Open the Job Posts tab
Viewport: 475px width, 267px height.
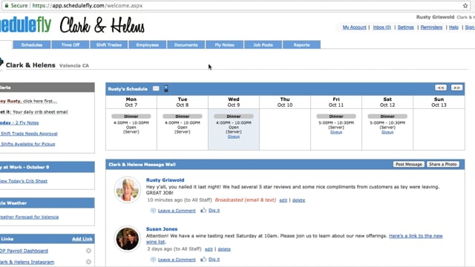tap(263, 44)
